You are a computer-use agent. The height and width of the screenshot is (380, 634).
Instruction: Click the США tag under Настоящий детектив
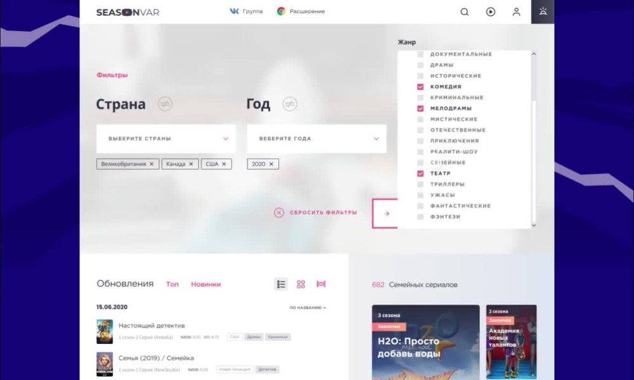click(235, 337)
